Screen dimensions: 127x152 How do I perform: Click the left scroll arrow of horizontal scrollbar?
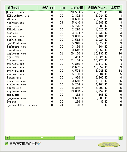7,138
